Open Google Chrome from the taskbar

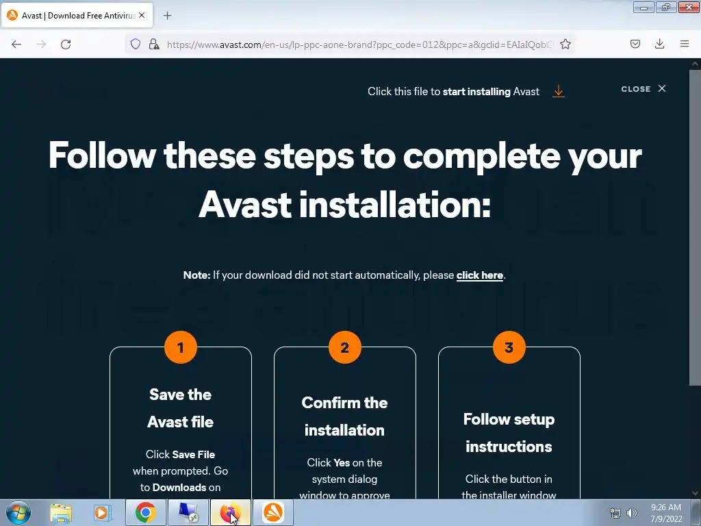point(145,512)
